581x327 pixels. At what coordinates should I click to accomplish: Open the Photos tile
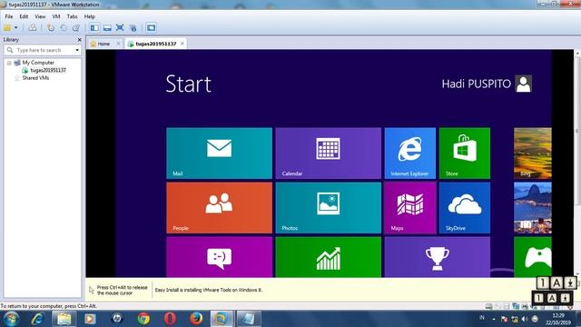click(x=329, y=208)
